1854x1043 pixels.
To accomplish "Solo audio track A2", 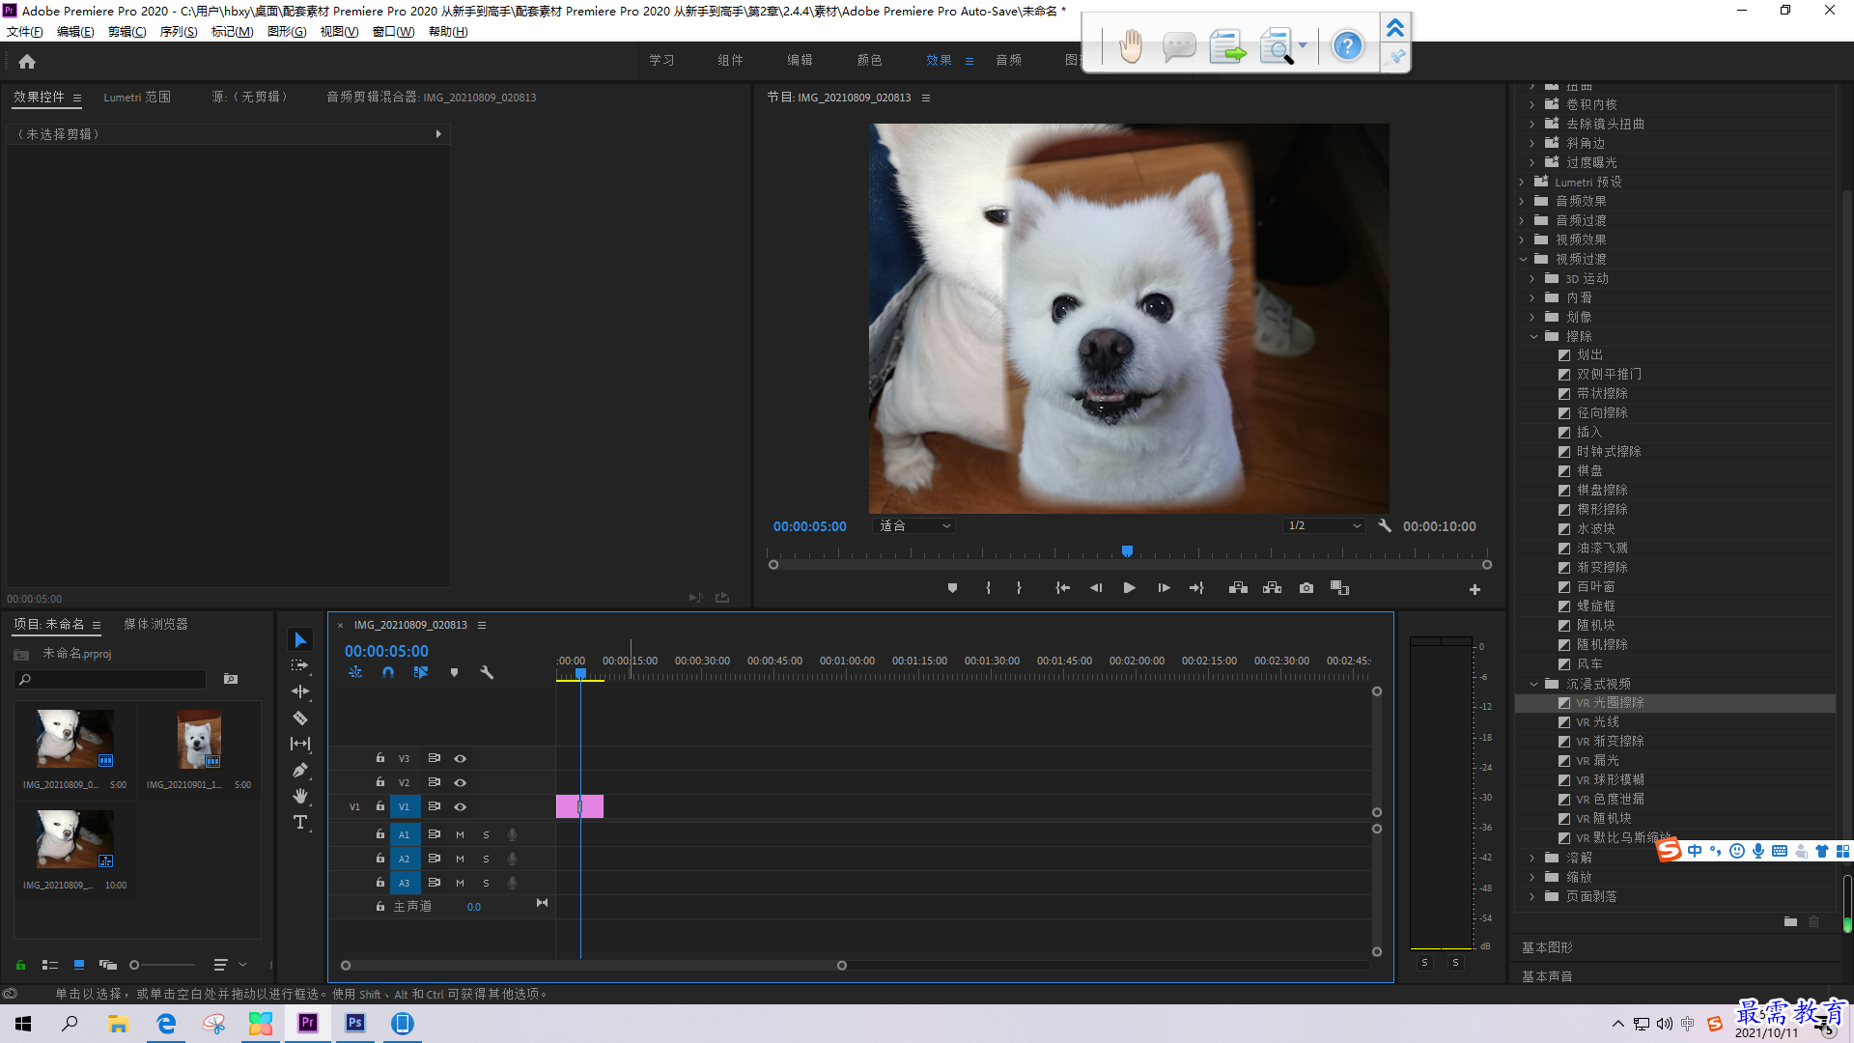I will pos(486,859).
